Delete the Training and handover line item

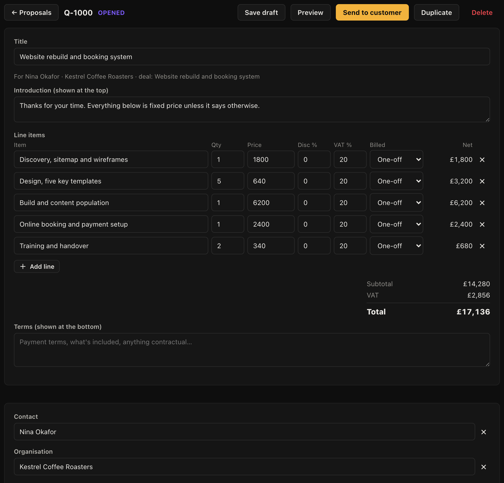point(482,246)
